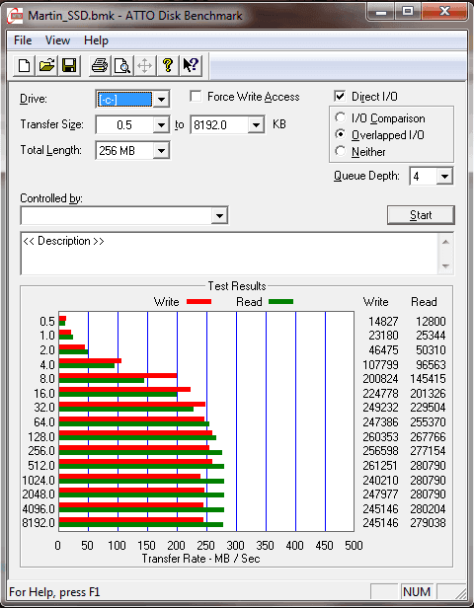This screenshot has width=474, height=608.
Task: Open About via the yellow question mark icon
Action: [168, 65]
